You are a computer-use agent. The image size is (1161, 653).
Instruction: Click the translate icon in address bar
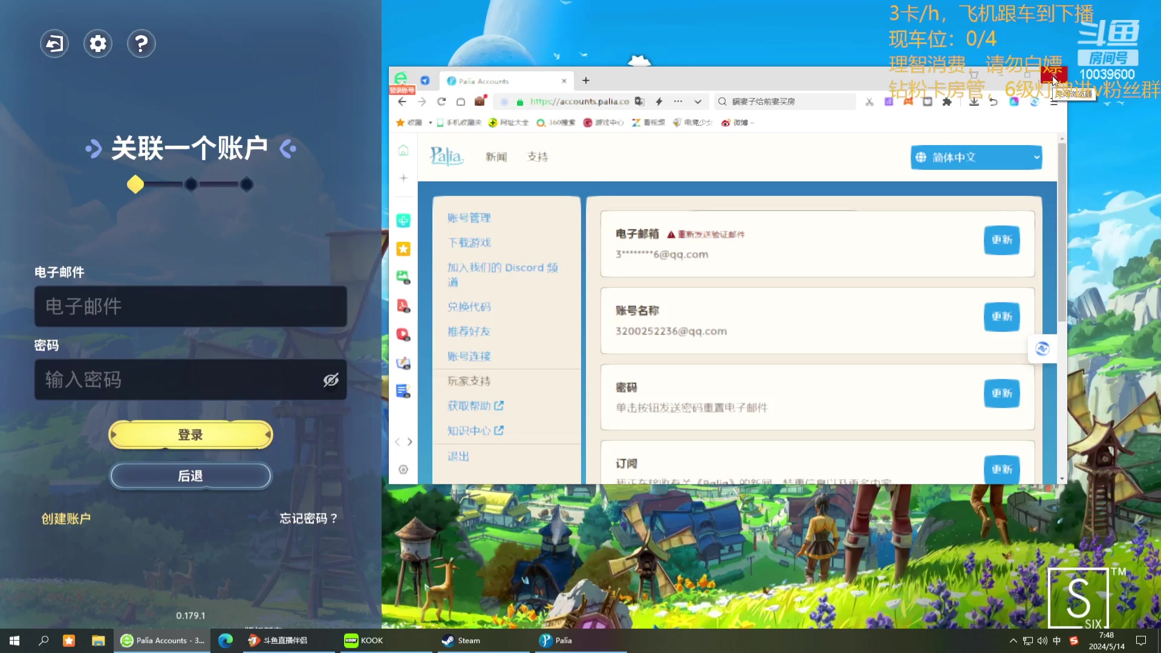(x=640, y=102)
